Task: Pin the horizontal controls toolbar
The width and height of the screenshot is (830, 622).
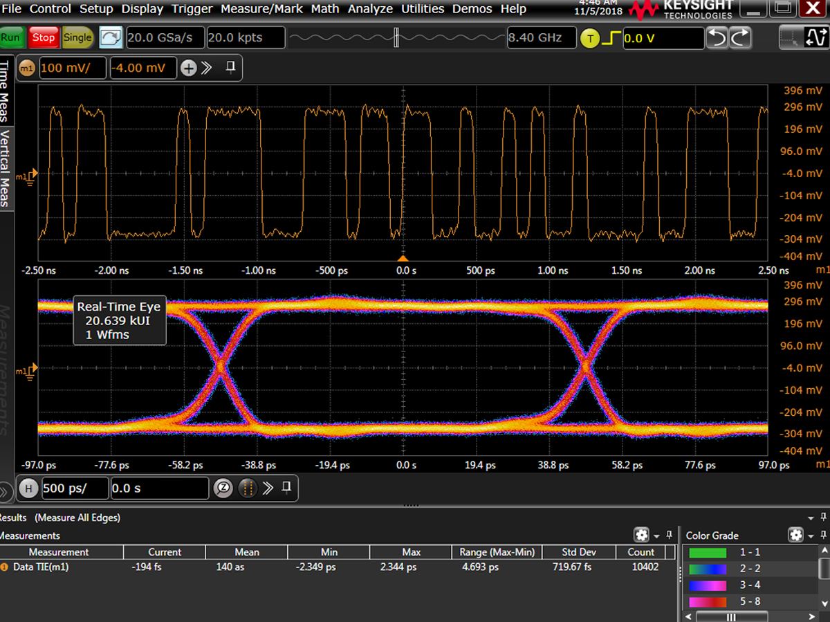Action: (286, 488)
